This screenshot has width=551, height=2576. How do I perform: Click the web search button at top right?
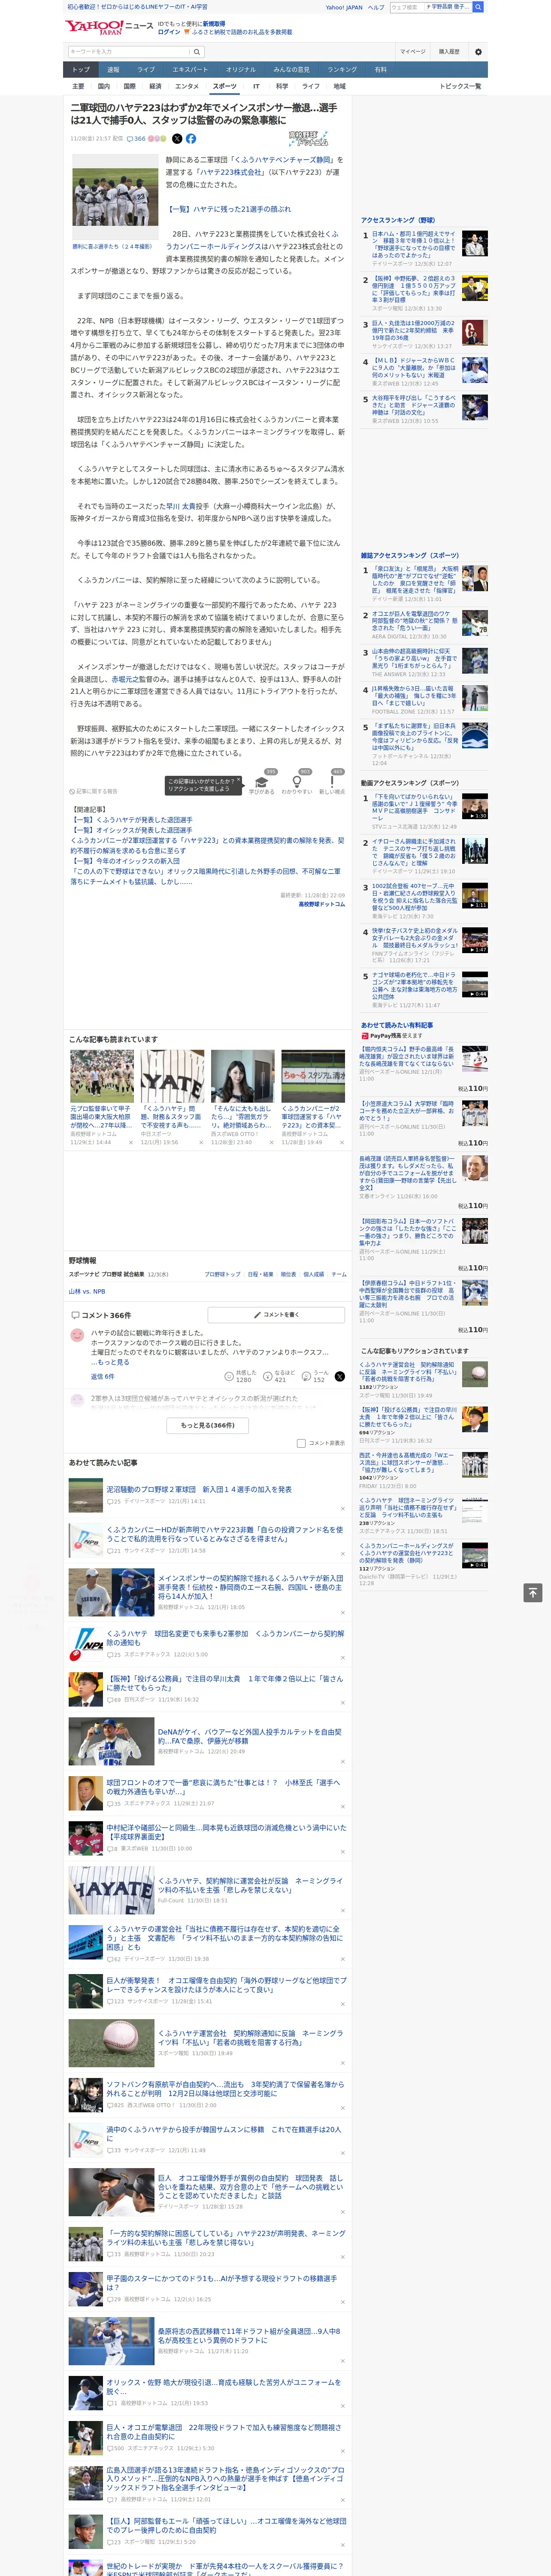point(478,7)
